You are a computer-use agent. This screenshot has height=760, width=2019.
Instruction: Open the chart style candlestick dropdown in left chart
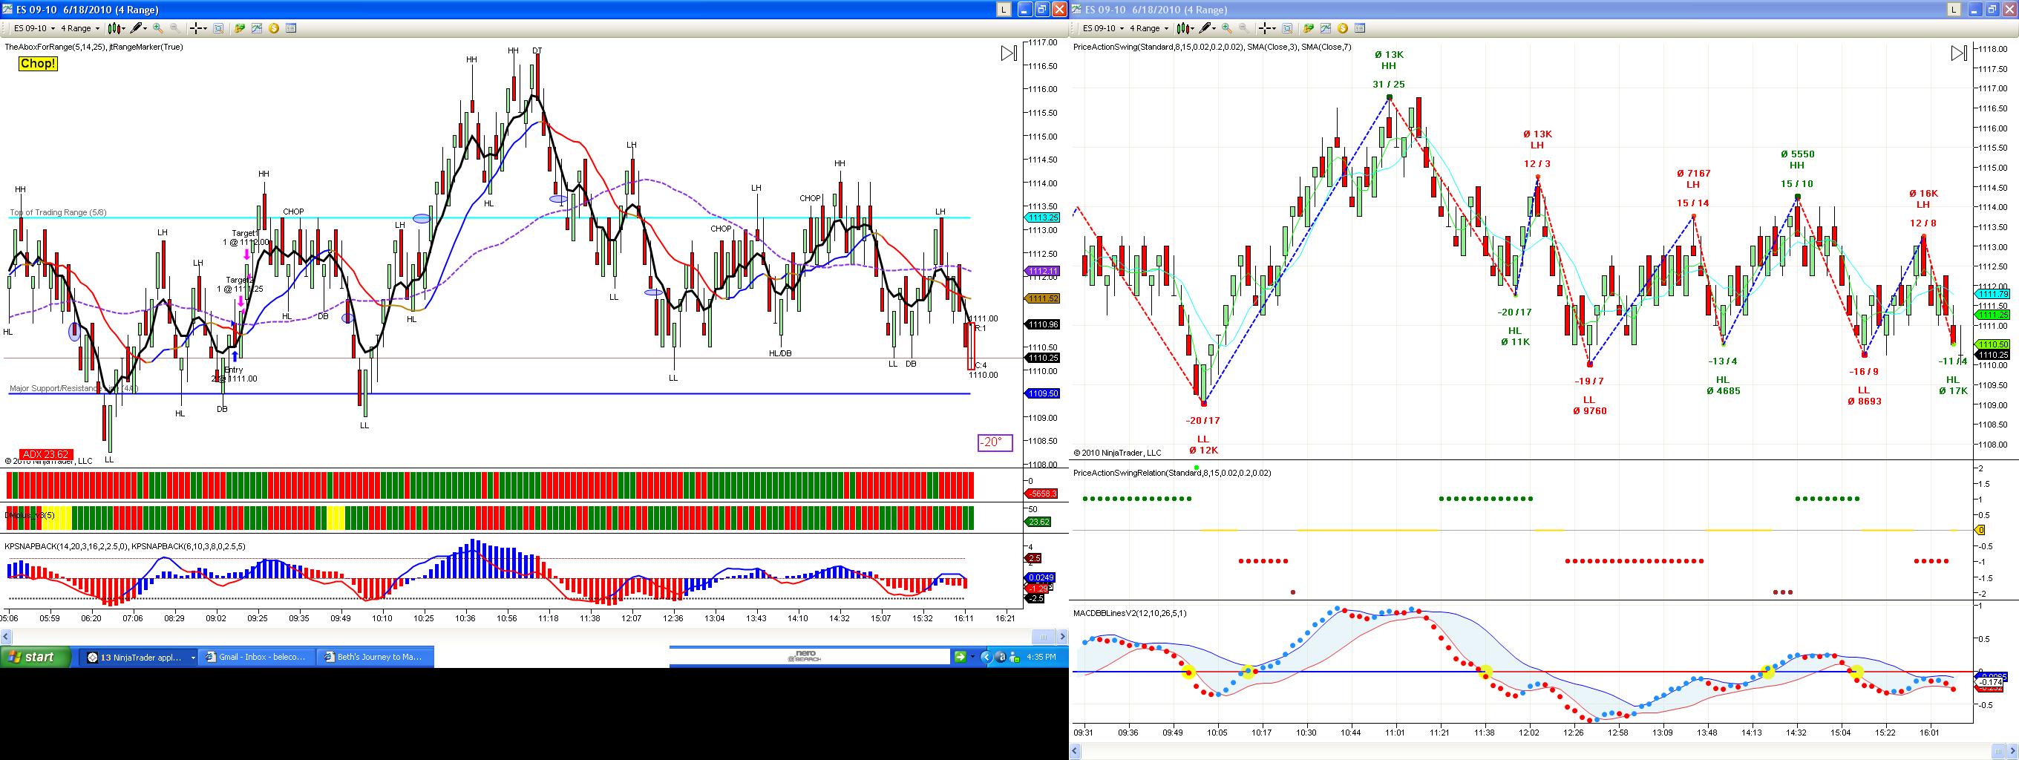117,28
